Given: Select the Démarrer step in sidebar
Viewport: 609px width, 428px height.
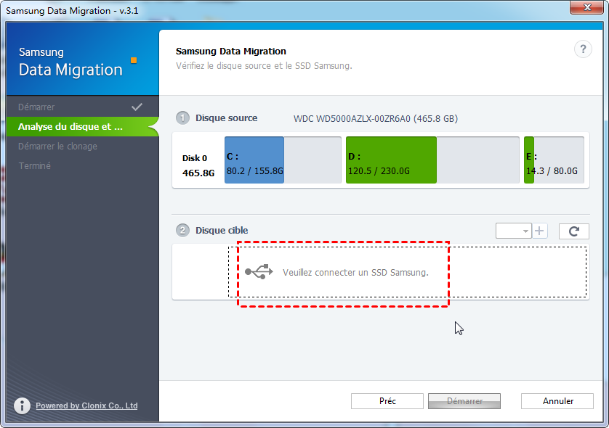Looking at the screenshot, I should tap(83, 107).
